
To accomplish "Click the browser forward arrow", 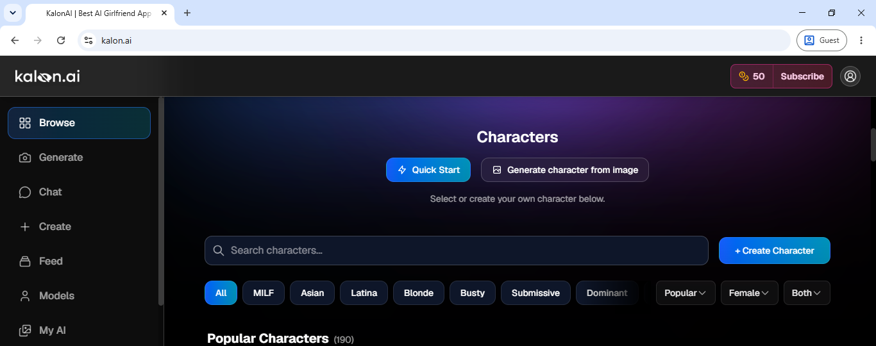I will [38, 40].
